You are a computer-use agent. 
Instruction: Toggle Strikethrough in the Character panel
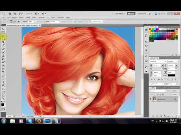pos(175,79)
